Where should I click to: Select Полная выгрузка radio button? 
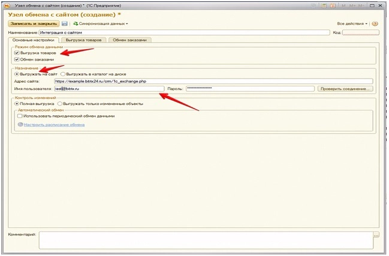17,104
